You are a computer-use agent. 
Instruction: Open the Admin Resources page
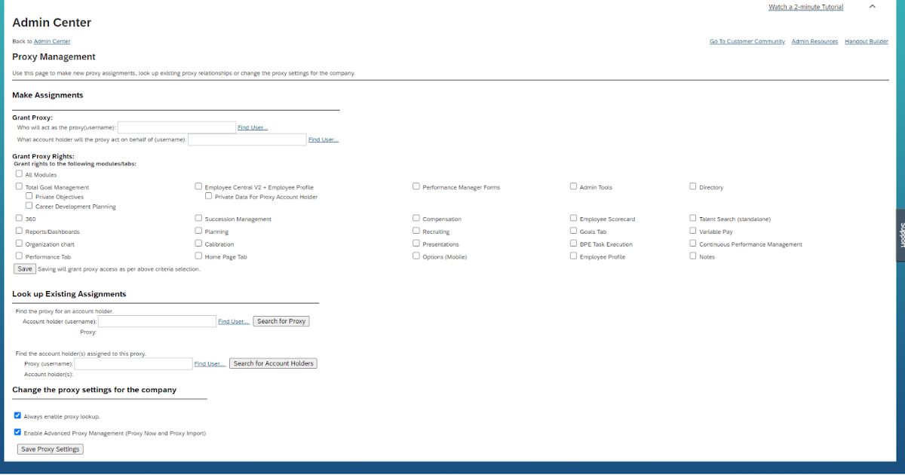[814, 41]
